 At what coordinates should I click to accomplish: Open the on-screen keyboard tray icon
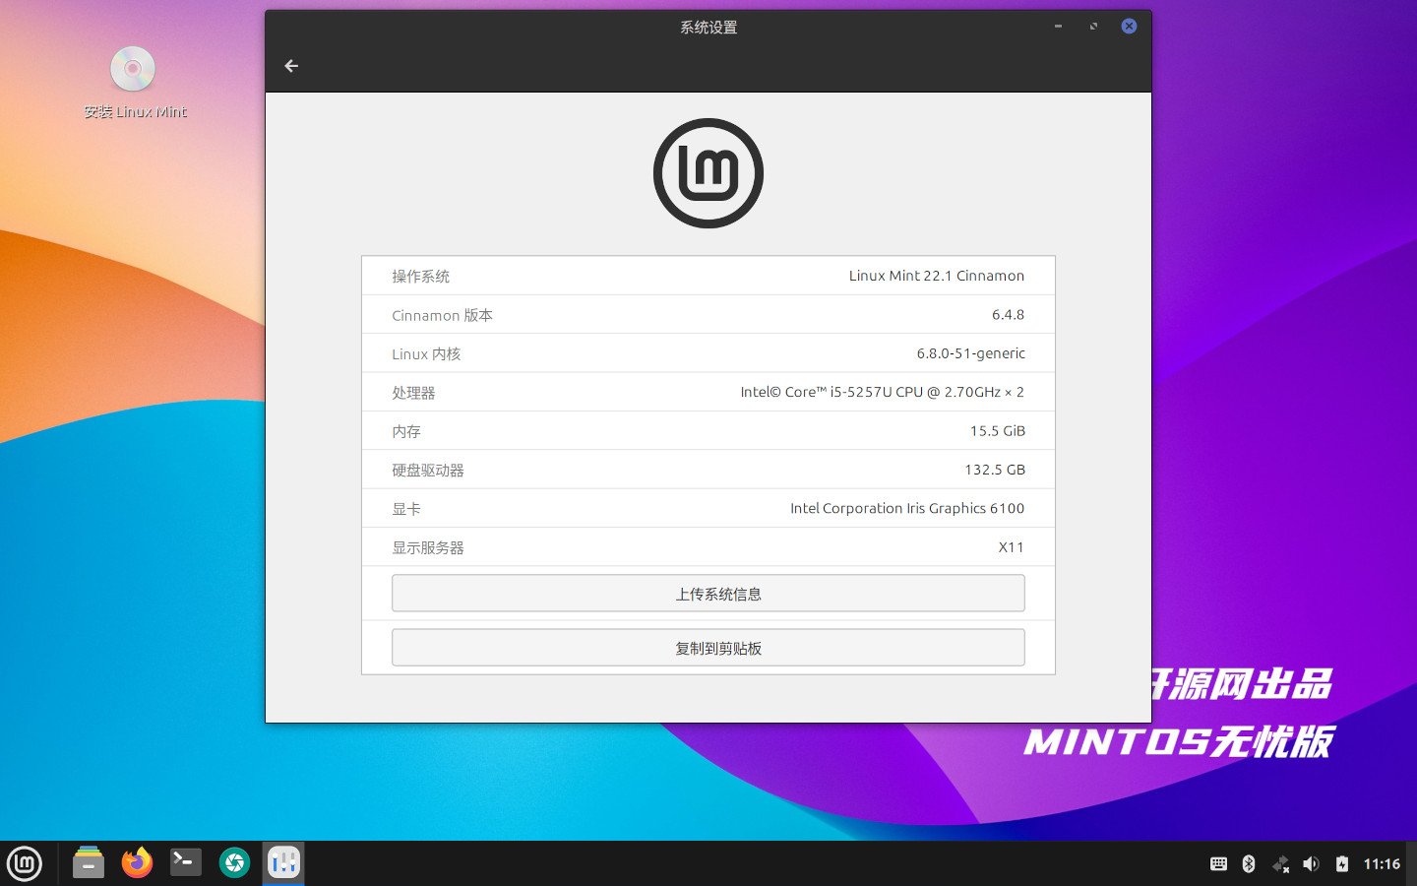point(1218,864)
